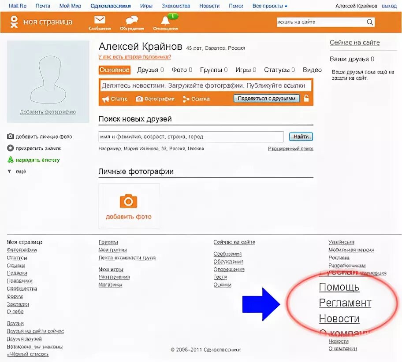This screenshot has height=362, width=402.
Task: Switch to the Видео profile tab
Action: [312, 70]
